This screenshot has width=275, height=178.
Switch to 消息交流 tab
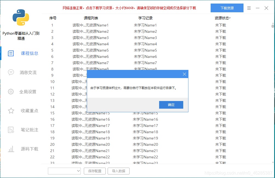click(x=28, y=73)
